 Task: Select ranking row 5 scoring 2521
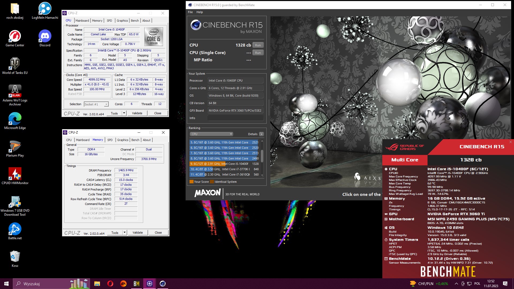coord(224,142)
